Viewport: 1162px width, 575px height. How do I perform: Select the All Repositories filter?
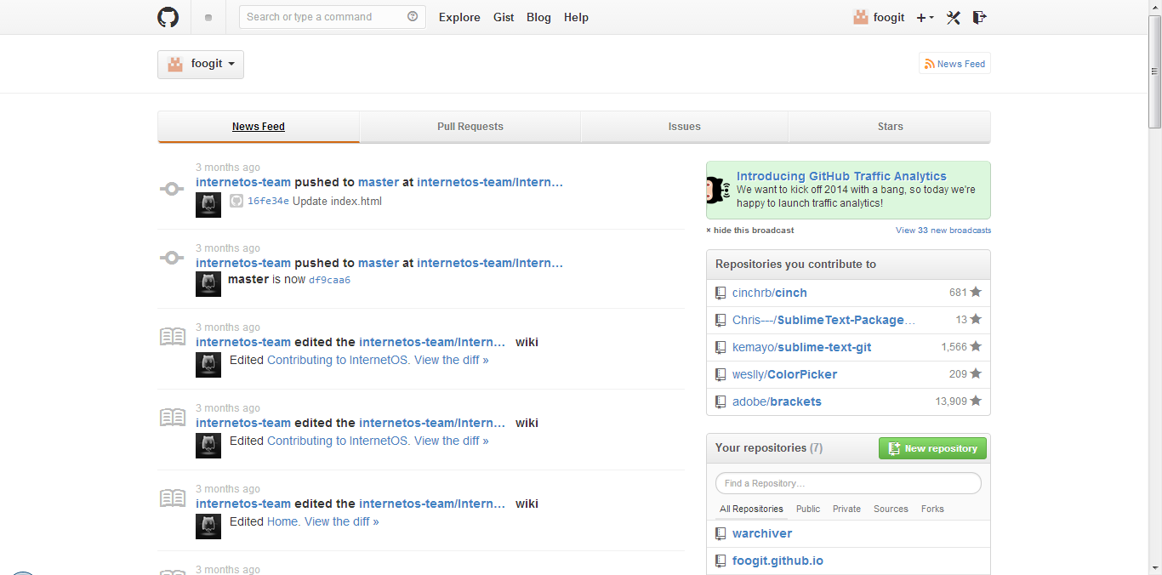coord(751,509)
